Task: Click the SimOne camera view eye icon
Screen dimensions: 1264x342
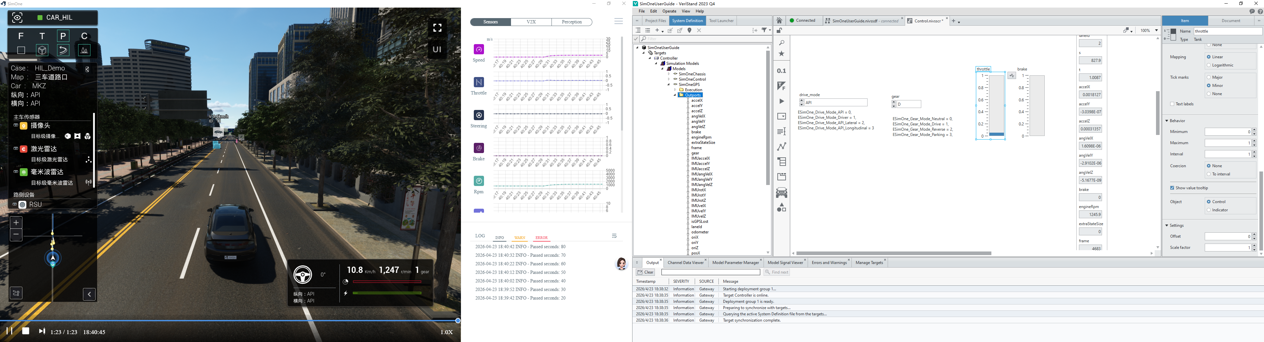Action: (x=17, y=18)
